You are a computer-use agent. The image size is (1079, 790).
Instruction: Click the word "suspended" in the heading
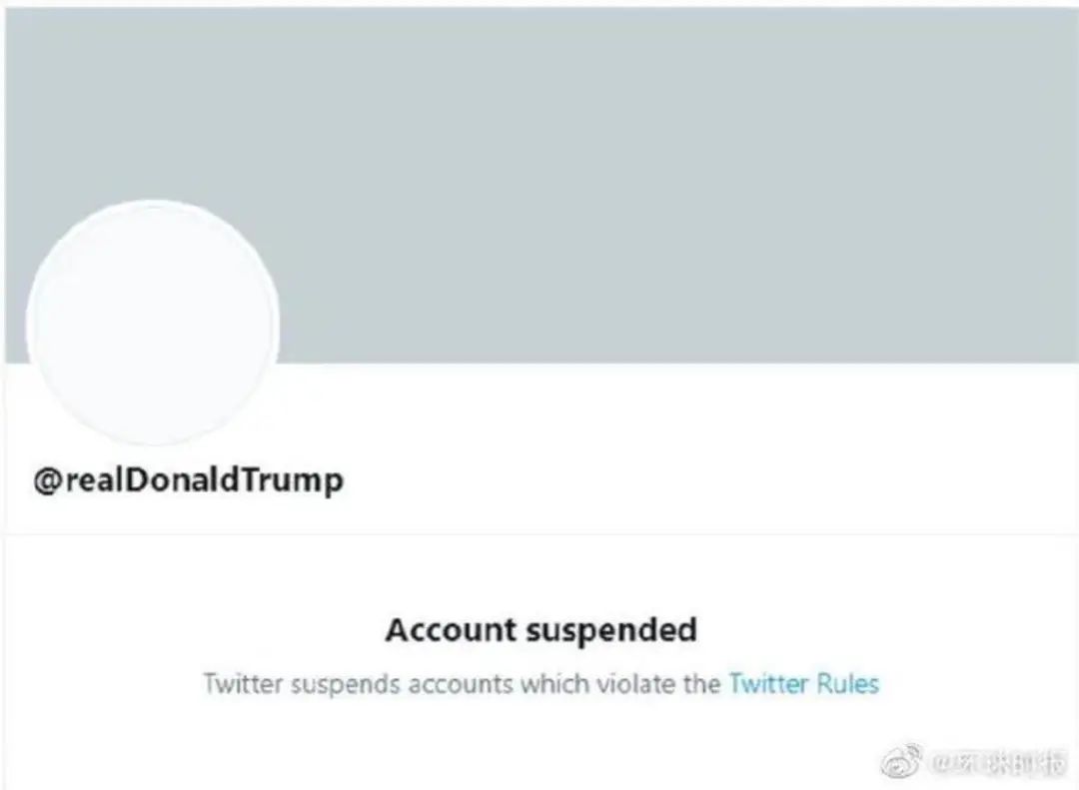click(610, 630)
